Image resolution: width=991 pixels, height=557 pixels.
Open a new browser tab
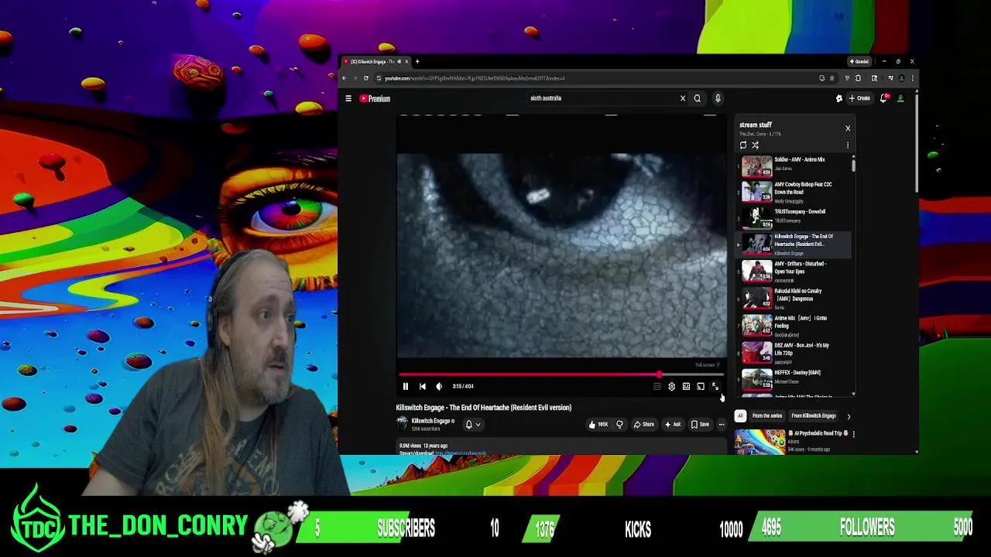pos(417,62)
